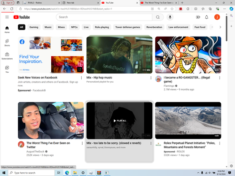
Task: Open I became a RO-GANGSTER video title
Action: coord(187,79)
